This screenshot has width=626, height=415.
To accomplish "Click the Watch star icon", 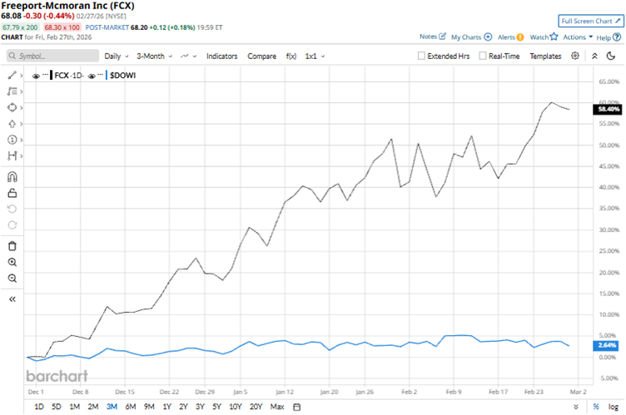I will [x=544, y=37].
